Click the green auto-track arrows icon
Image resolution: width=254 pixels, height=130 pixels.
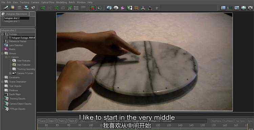[43, 8]
